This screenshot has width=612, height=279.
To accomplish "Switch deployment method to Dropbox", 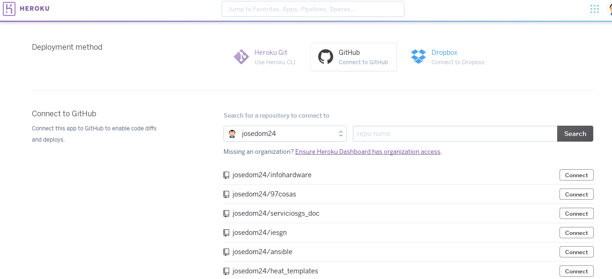I will click(444, 53).
